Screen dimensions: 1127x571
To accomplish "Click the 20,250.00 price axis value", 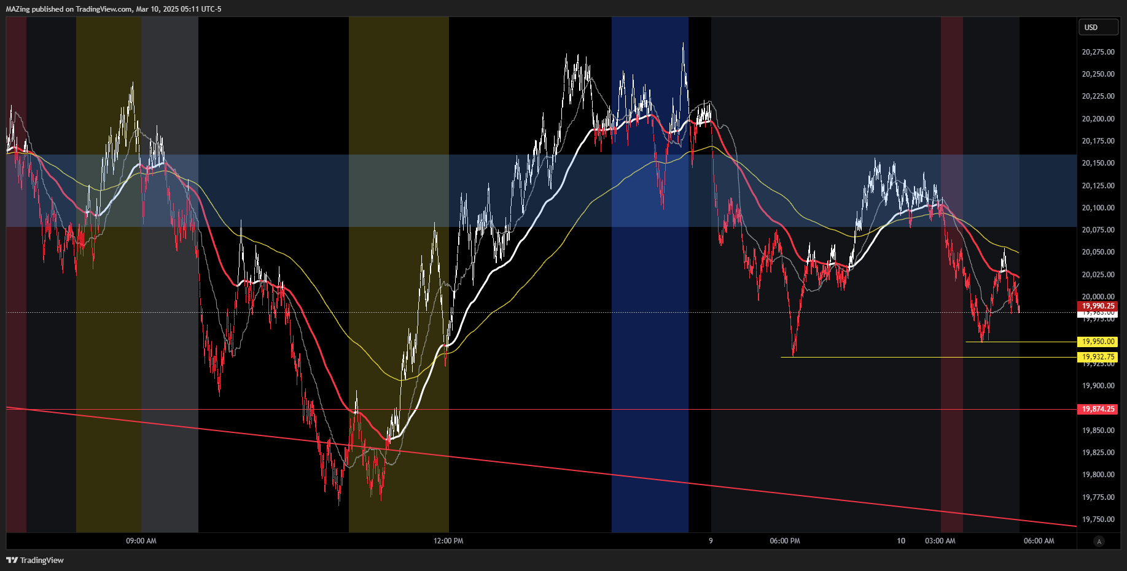I will tap(1098, 74).
